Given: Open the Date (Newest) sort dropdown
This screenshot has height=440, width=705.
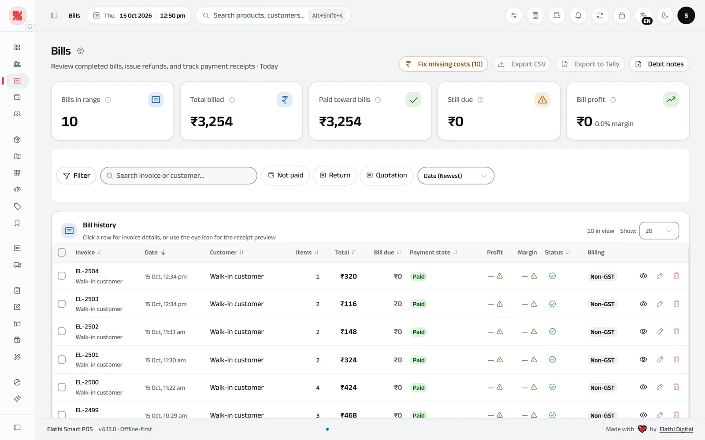Looking at the screenshot, I should [456, 176].
